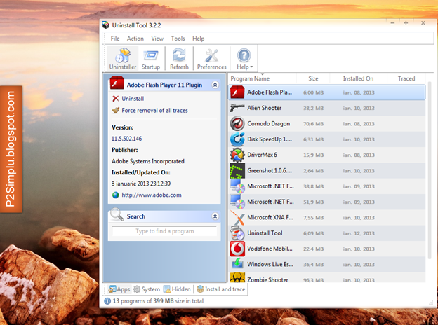
Task: Select the Zombie Shooter biohazard icon
Action: pyautogui.click(x=237, y=277)
